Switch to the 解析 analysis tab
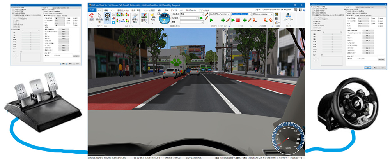This screenshot has height=159, width=390. coord(160,10)
